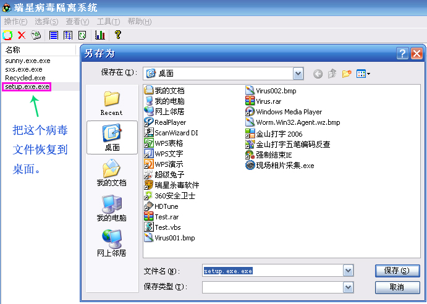Open the 查看(V) menu
This screenshot has height=304, width=427.
[77, 22]
